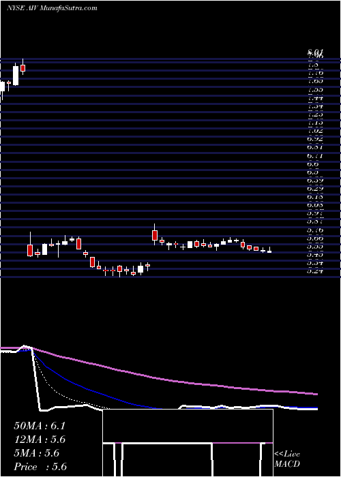
Task: Click the 12MA : 5.6 label
Action: tap(40, 440)
